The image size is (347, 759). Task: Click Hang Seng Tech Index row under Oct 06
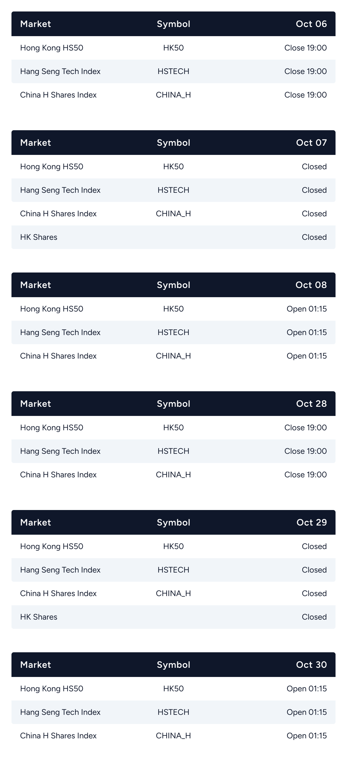[60, 71]
